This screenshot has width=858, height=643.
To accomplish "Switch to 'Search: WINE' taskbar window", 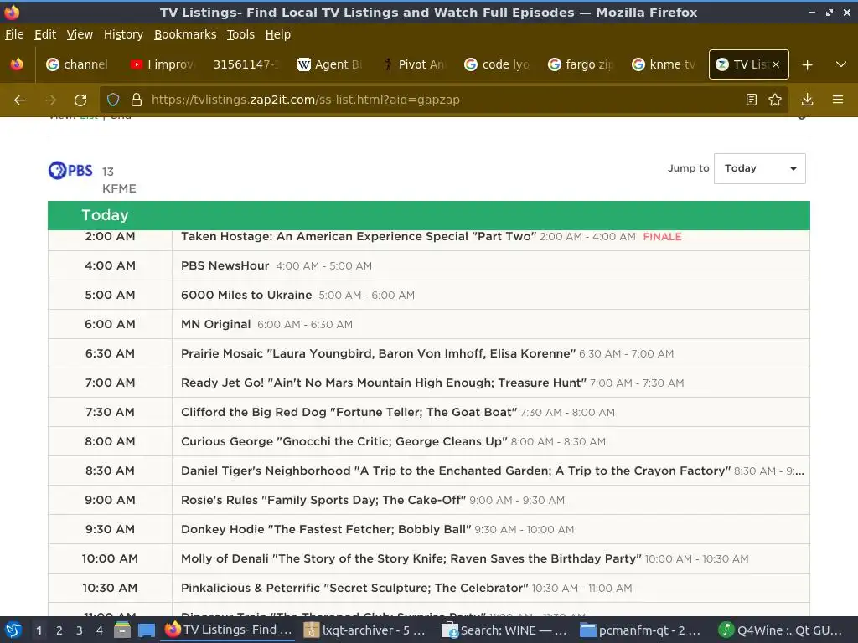I will [x=504, y=630].
